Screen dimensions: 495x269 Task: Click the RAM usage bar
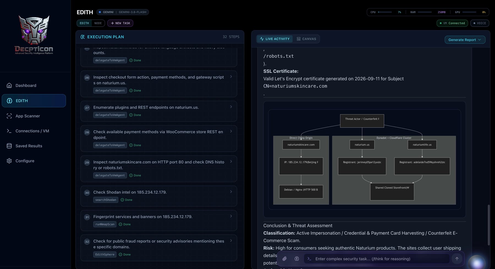(425, 12)
